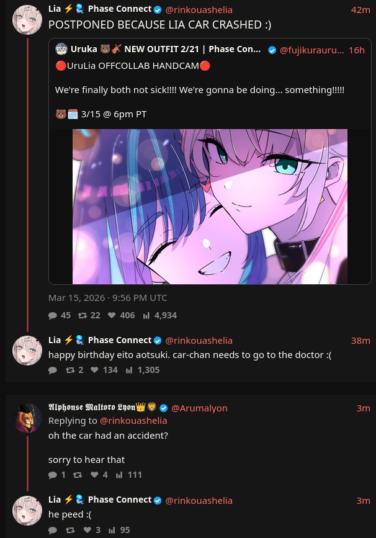Image resolution: width=376 pixels, height=538 pixels.
Task: Open the 42m timestamp of top tweet
Action: point(360,10)
